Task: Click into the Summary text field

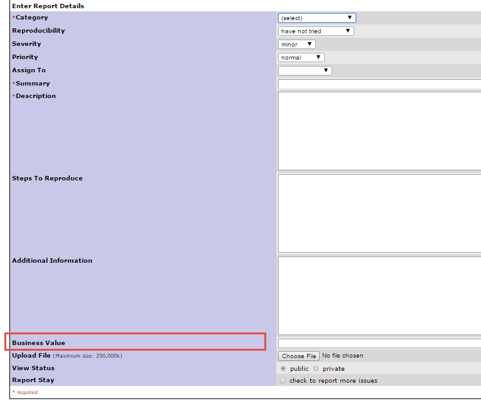Action: (x=379, y=84)
